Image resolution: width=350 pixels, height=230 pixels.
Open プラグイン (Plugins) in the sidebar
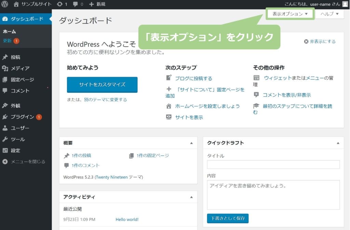(22, 117)
